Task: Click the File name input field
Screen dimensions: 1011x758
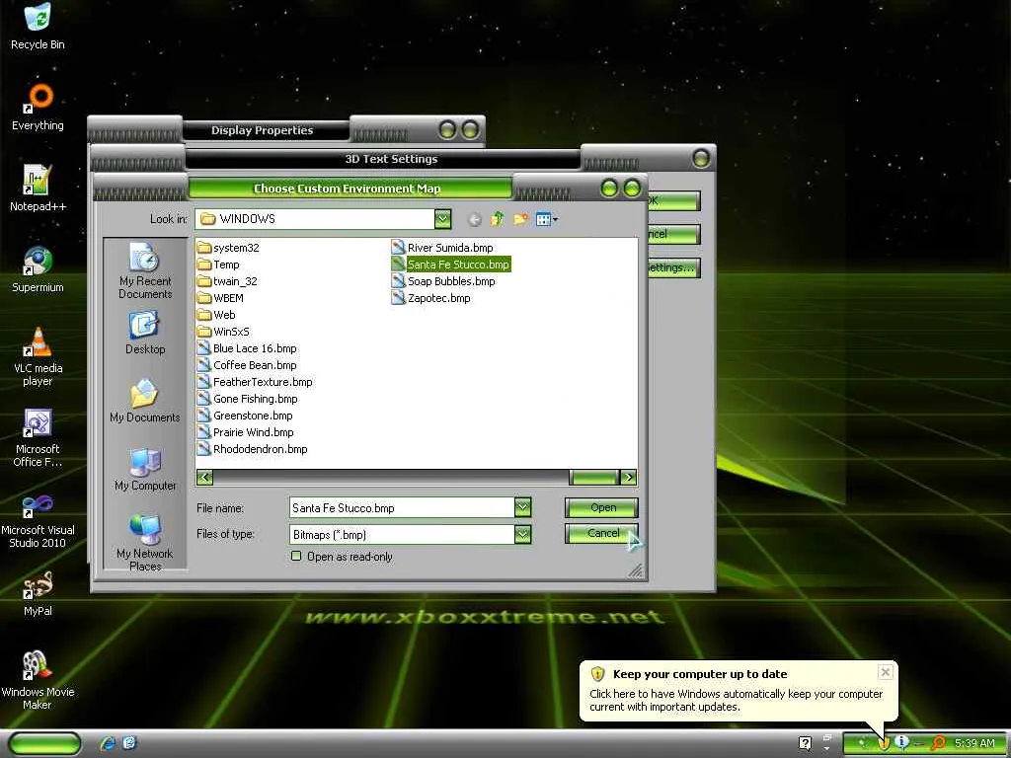Action: [x=403, y=507]
